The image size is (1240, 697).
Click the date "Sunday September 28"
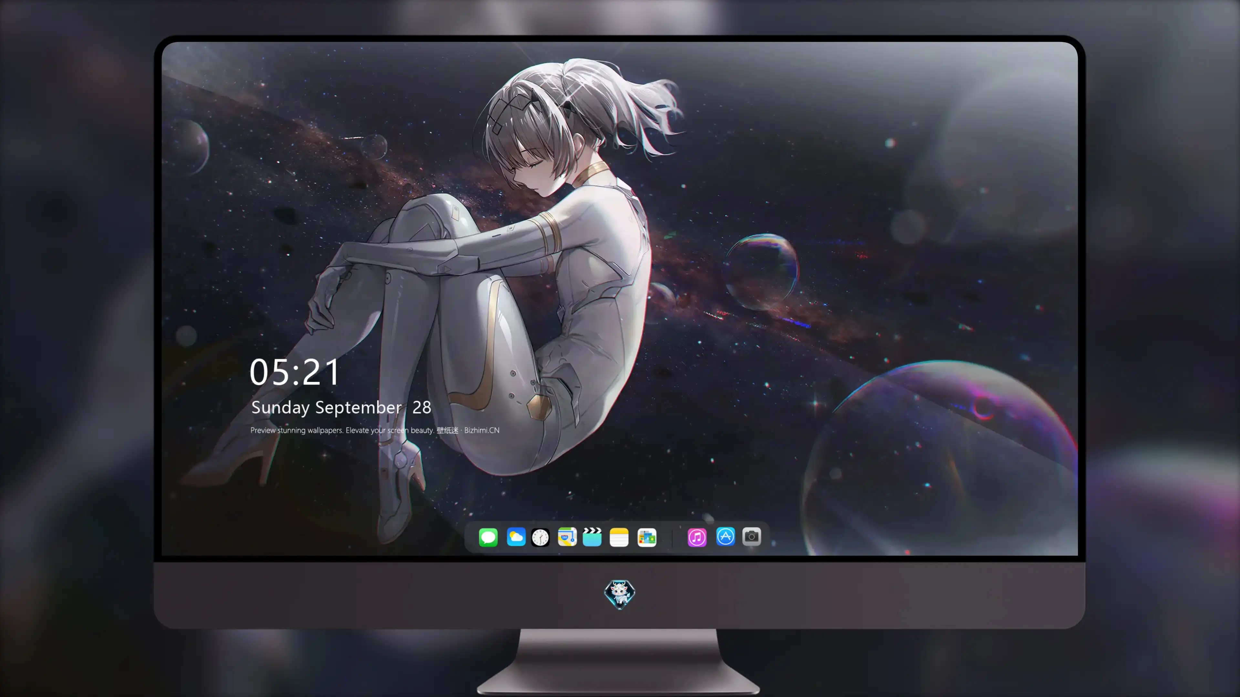(x=341, y=408)
